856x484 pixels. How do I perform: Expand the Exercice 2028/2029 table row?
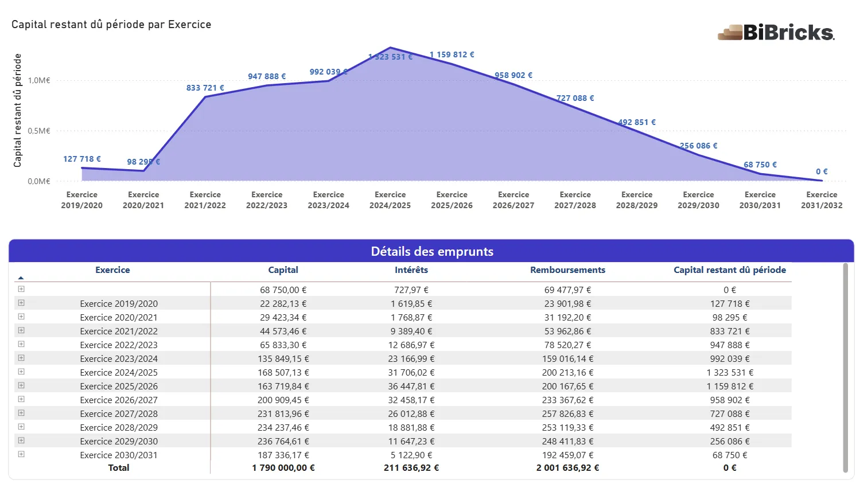pyautogui.click(x=21, y=427)
